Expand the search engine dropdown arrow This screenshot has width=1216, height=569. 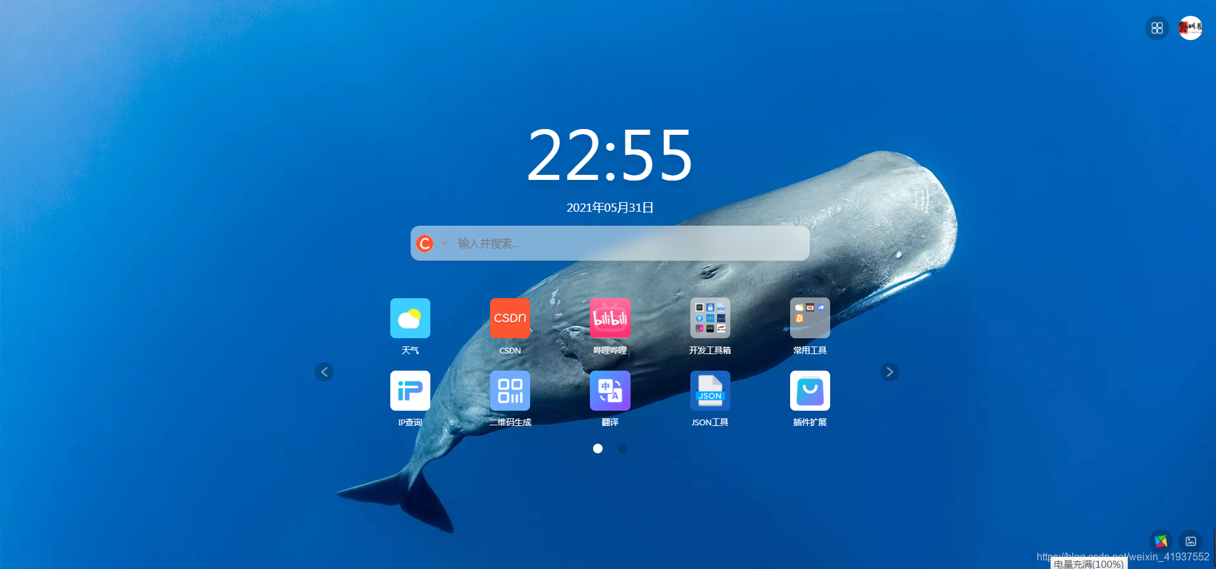(x=444, y=243)
